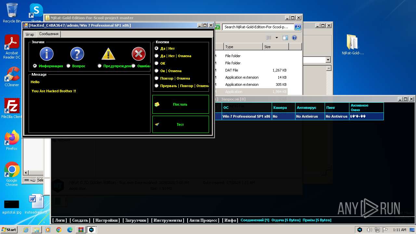This screenshot has height=234, width=416.
Task: Open the CCleaner desktop shortcut
Action: click(x=12, y=77)
